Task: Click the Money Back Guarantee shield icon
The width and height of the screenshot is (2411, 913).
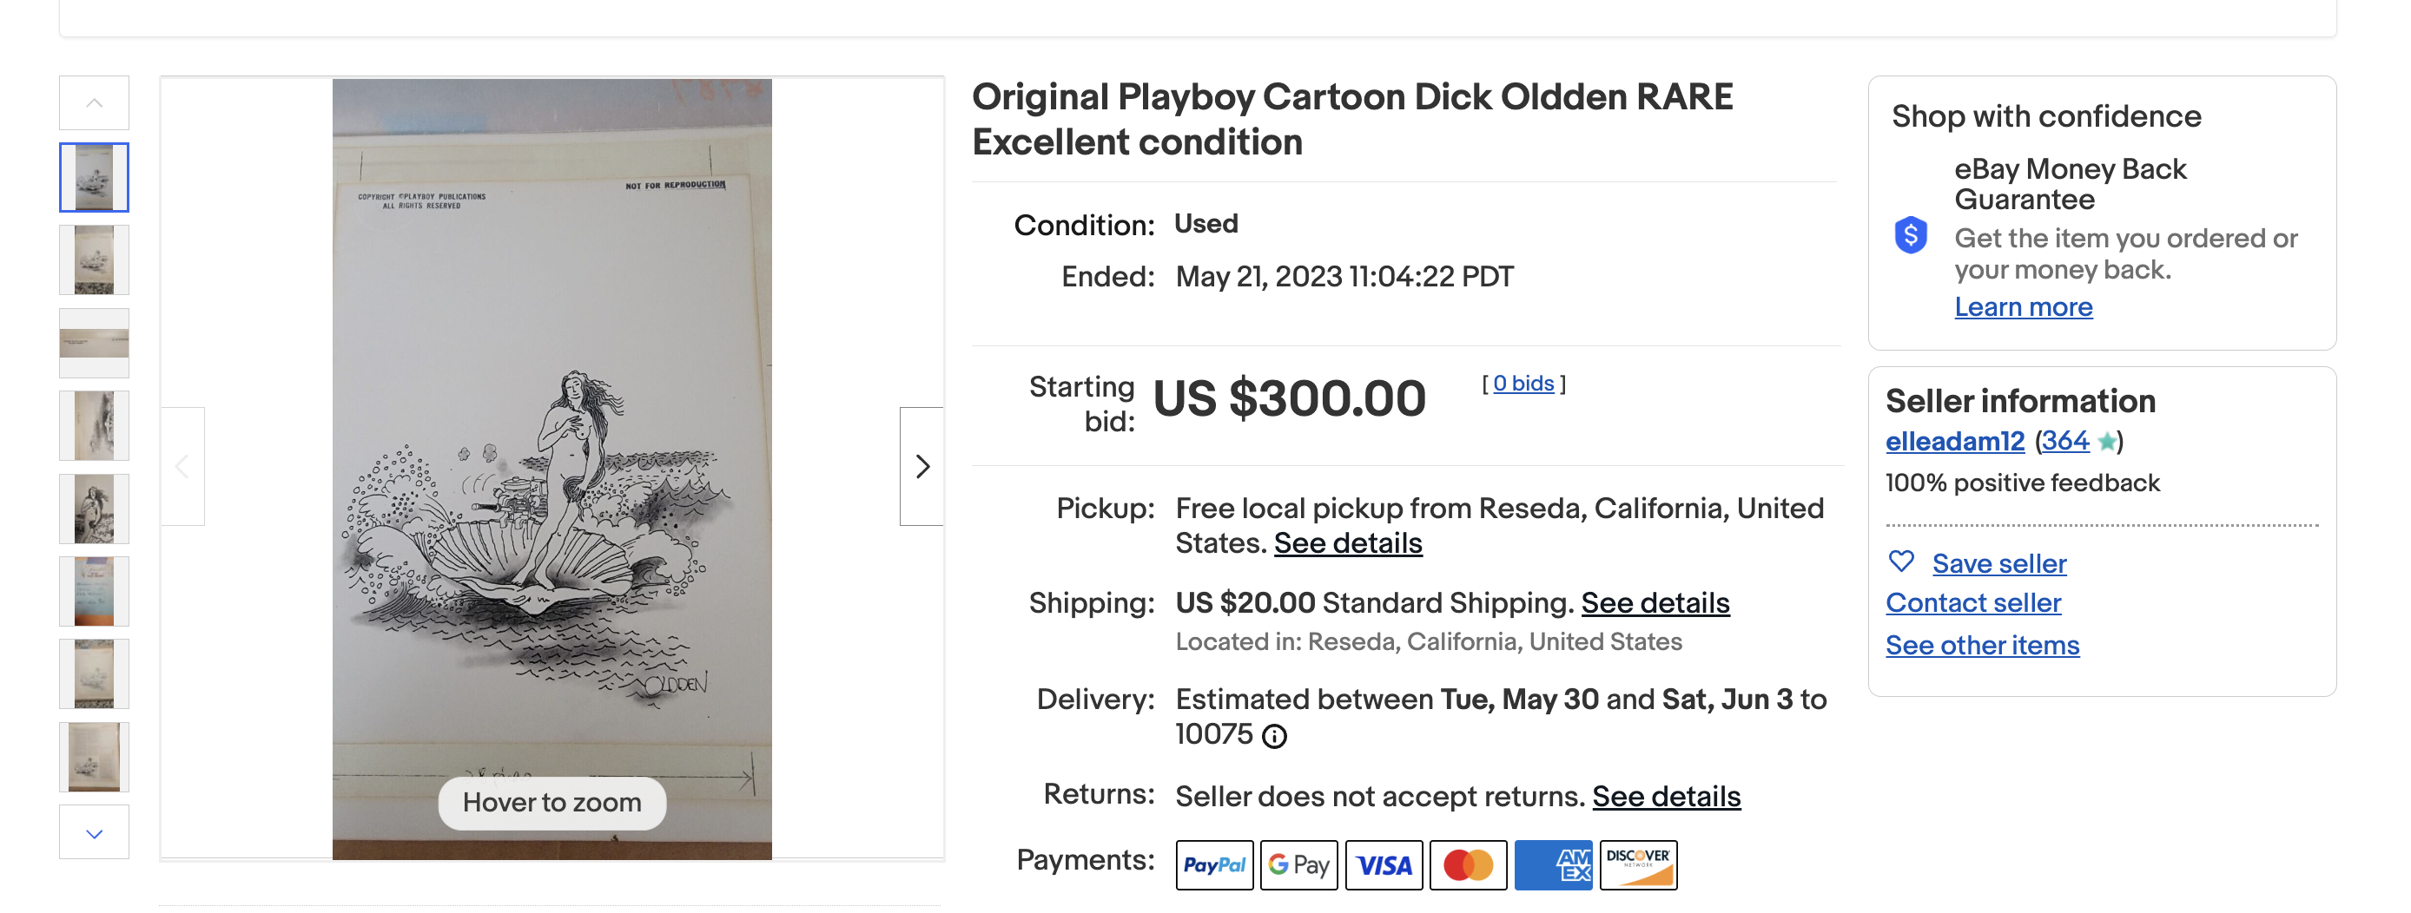Action: [1910, 235]
